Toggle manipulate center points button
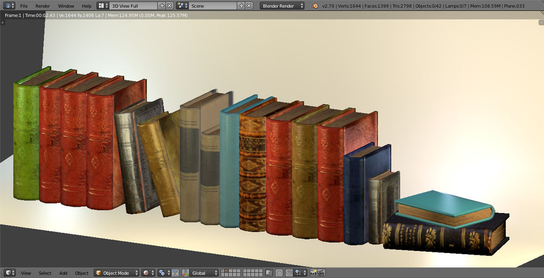 coord(175,273)
